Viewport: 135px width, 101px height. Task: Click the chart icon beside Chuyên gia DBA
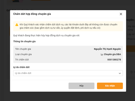[x=102, y=54]
